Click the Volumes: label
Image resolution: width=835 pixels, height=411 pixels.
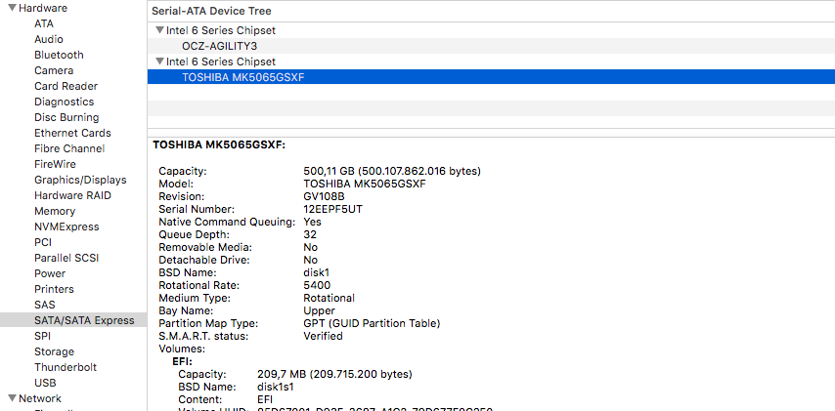[182, 349]
